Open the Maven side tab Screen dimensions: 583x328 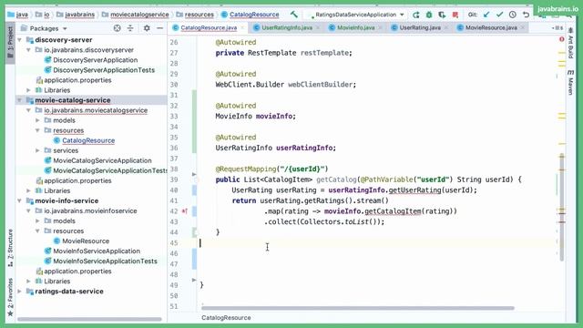click(571, 83)
